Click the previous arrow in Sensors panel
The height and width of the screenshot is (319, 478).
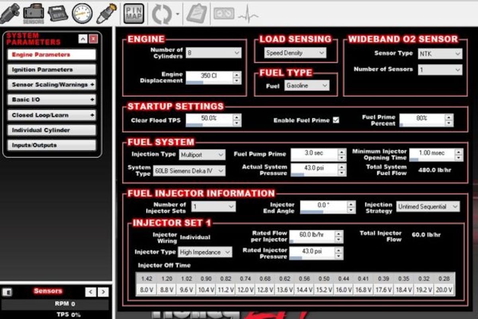point(91,292)
